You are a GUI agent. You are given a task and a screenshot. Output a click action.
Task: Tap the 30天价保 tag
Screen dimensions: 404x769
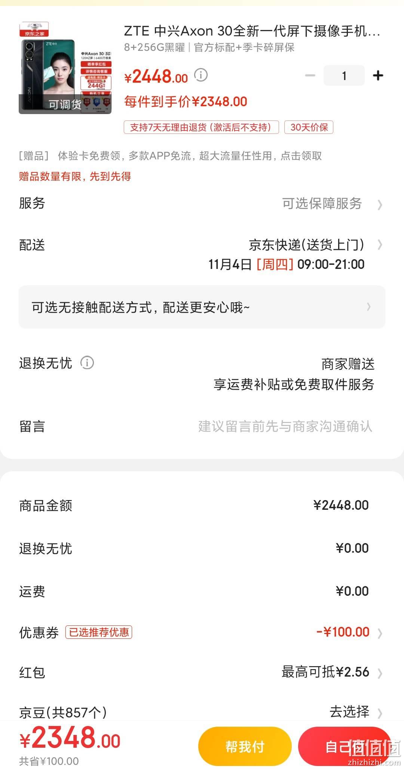pos(309,127)
